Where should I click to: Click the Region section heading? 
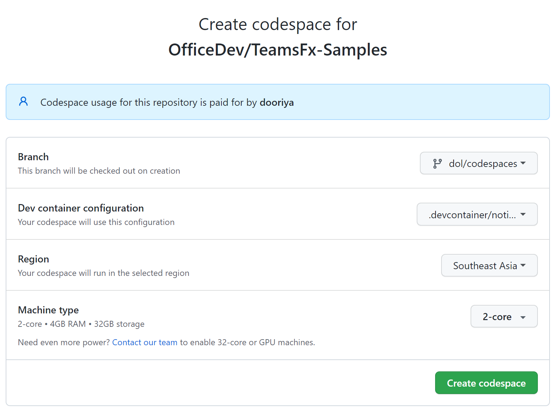(34, 259)
